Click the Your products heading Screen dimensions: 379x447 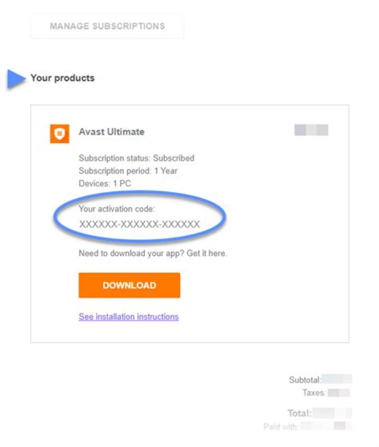(63, 78)
